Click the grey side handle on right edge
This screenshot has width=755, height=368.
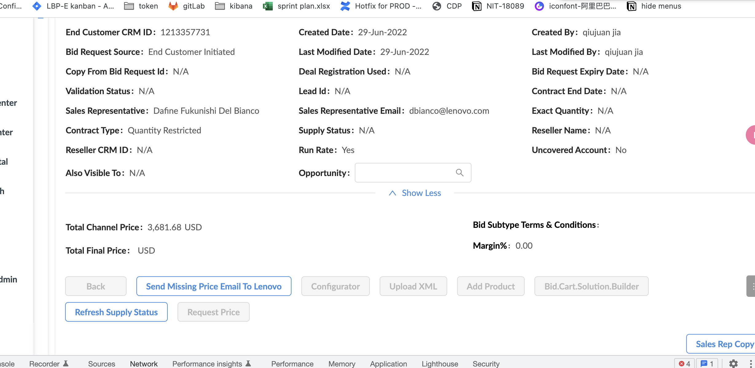click(x=751, y=286)
